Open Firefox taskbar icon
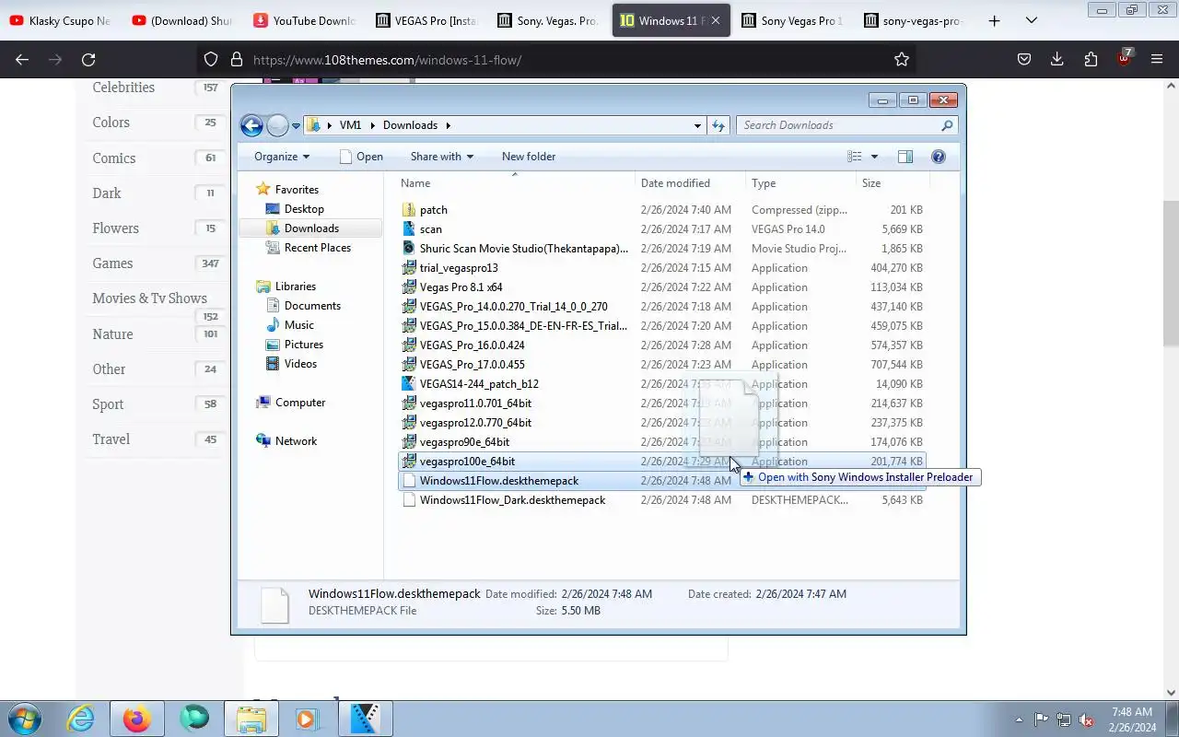This screenshot has height=737, width=1179. [x=137, y=719]
